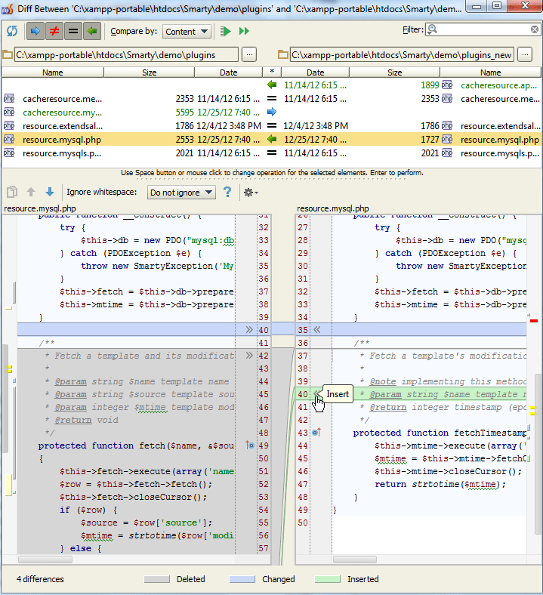Open the Compare by Content dropdown

coord(187,32)
